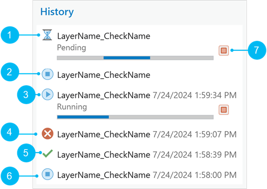
Task: Click the stopped icon for the 1:58:00 PM entry
Action: coord(48,174)
